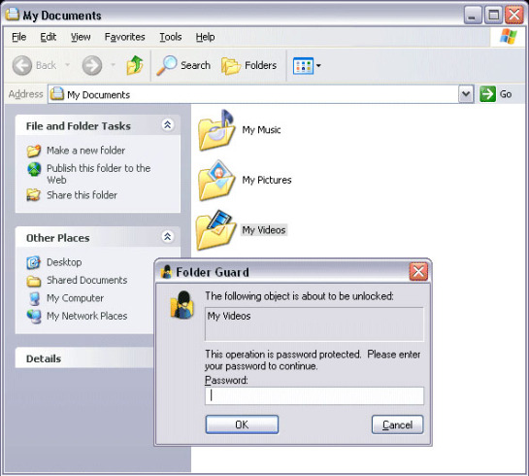The height and width of the screenshot is (476, 529).
Task: Click the Back arrow toolbar button
Action: 22,65
